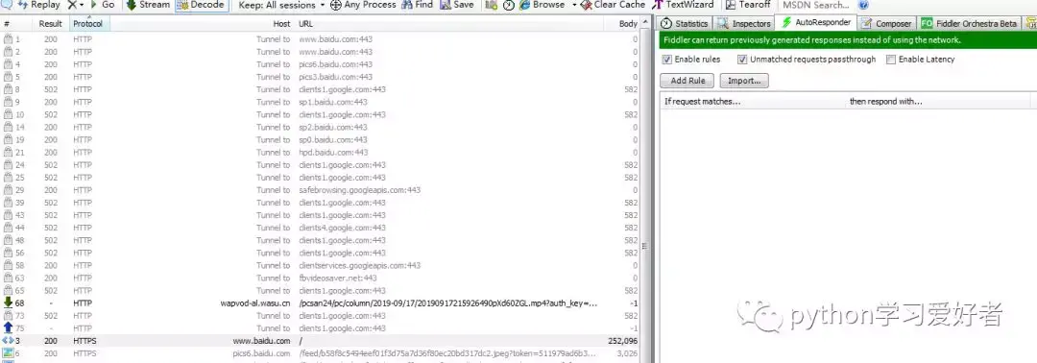This screenshot has height=363, width=1037.
Task: Click the Find binoculars button
Action: pos(418,5)
